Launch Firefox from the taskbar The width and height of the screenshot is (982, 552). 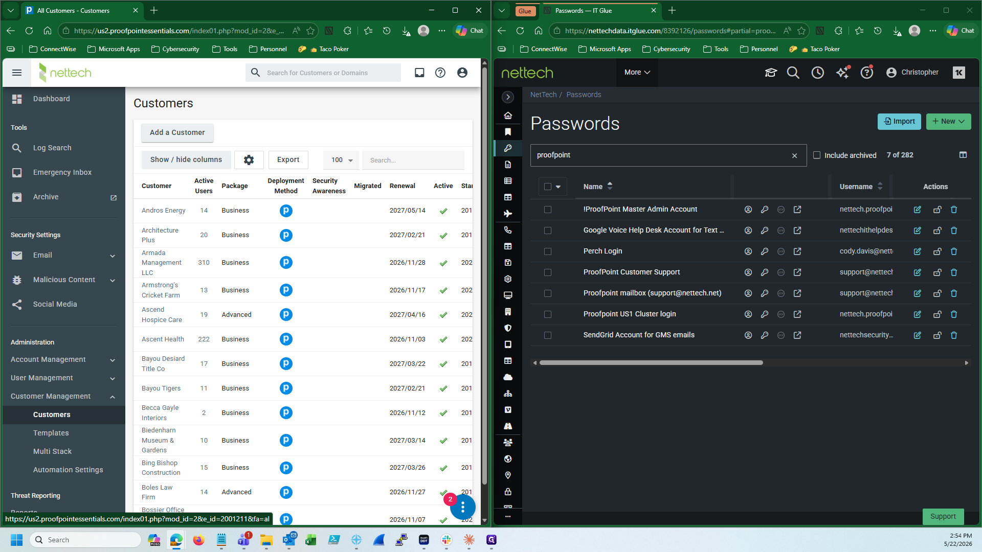[x=198, y=540]
